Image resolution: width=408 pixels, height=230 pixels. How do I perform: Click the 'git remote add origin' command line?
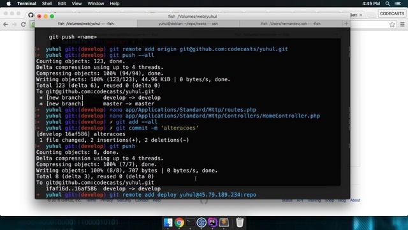[198, 49]
